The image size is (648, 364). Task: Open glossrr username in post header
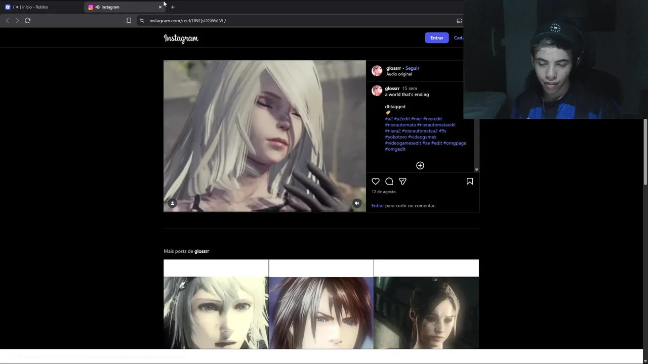point(393,68)
